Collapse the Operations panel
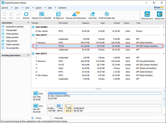Image resolution: width=166 pixels, height=123 pixels. (x=28, y=23)
